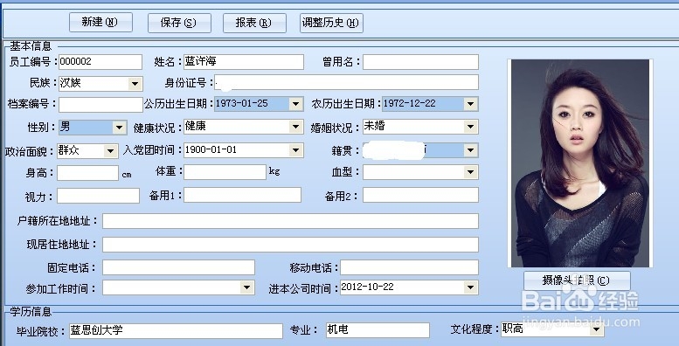The width and height of the screenshot is (679, 346).
Task: Focus the 固定电话 field
Action: pos(178,267)
